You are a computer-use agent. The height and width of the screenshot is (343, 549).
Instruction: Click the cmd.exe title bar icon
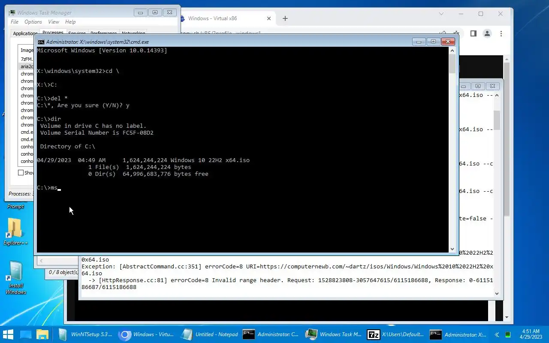(41, 42)
